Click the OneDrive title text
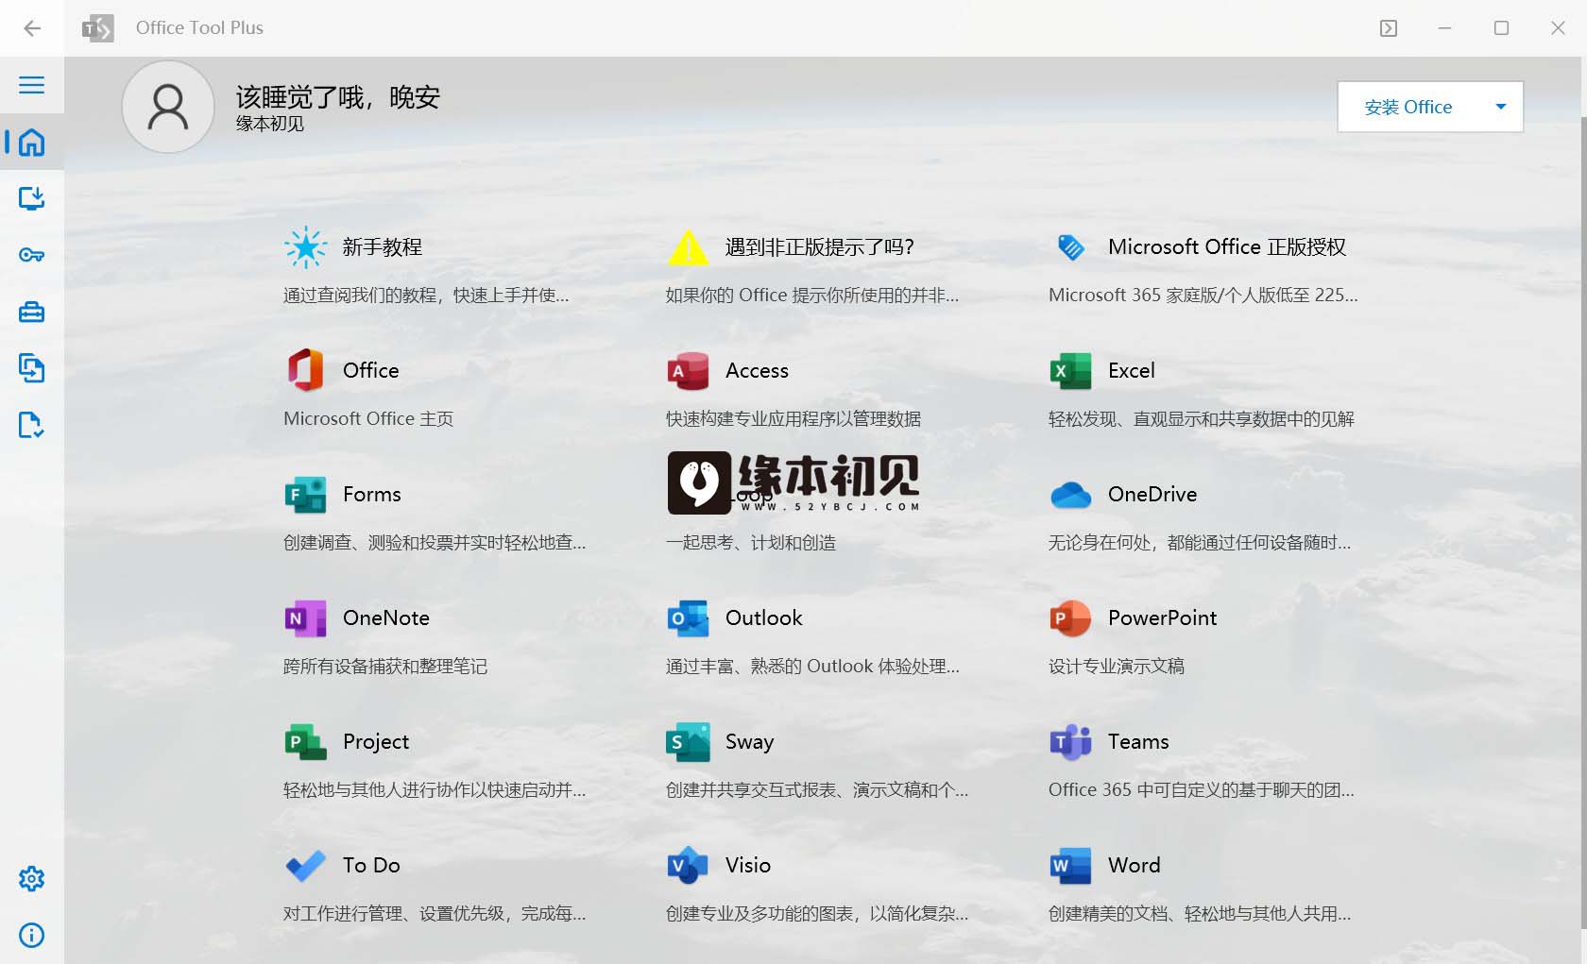The height and width of the screenshot is (964, 1587). [x=1152, y=495]
